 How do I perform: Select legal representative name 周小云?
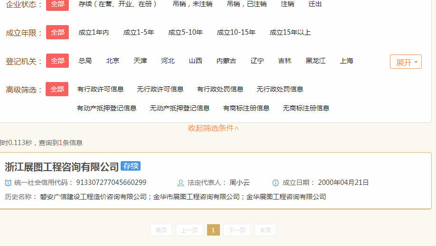[x=239, y=182]
